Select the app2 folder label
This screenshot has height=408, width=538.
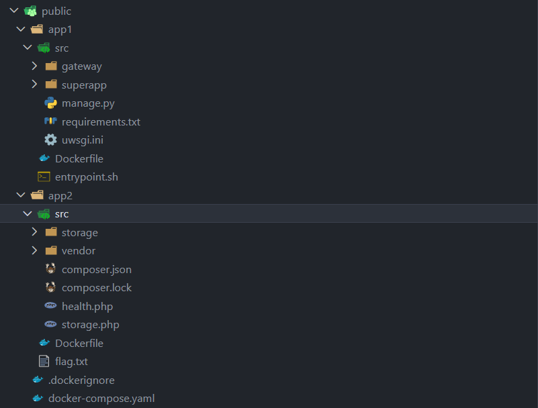pyautogui.click(x=60, y=195)
